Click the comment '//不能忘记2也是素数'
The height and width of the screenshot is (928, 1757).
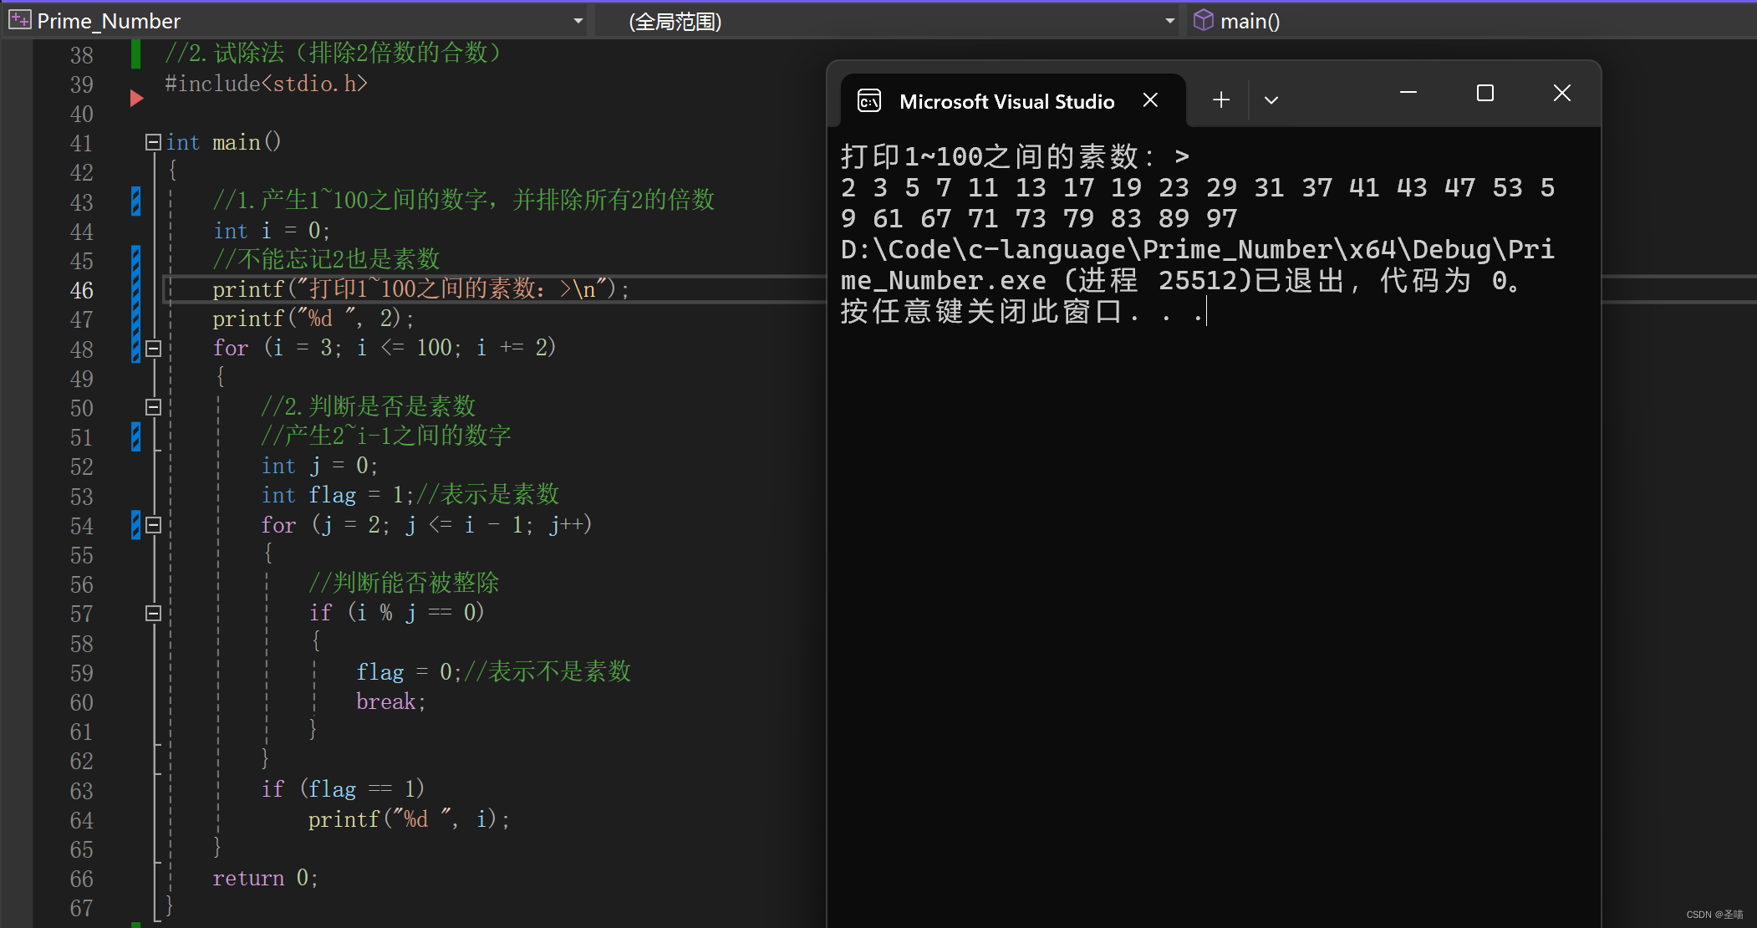coord(326,260)
